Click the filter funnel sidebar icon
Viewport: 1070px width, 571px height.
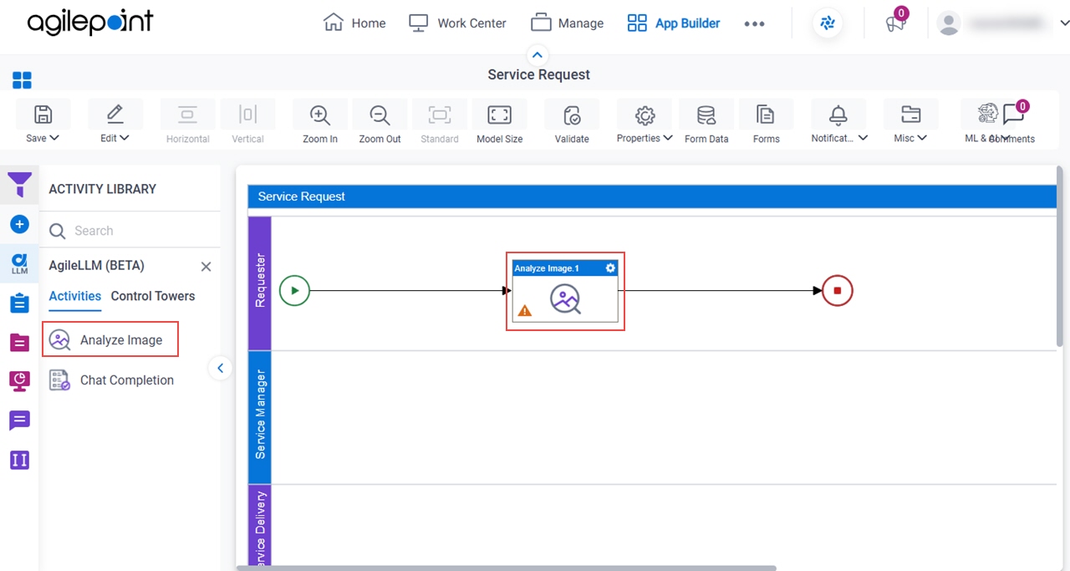point(19,185)
